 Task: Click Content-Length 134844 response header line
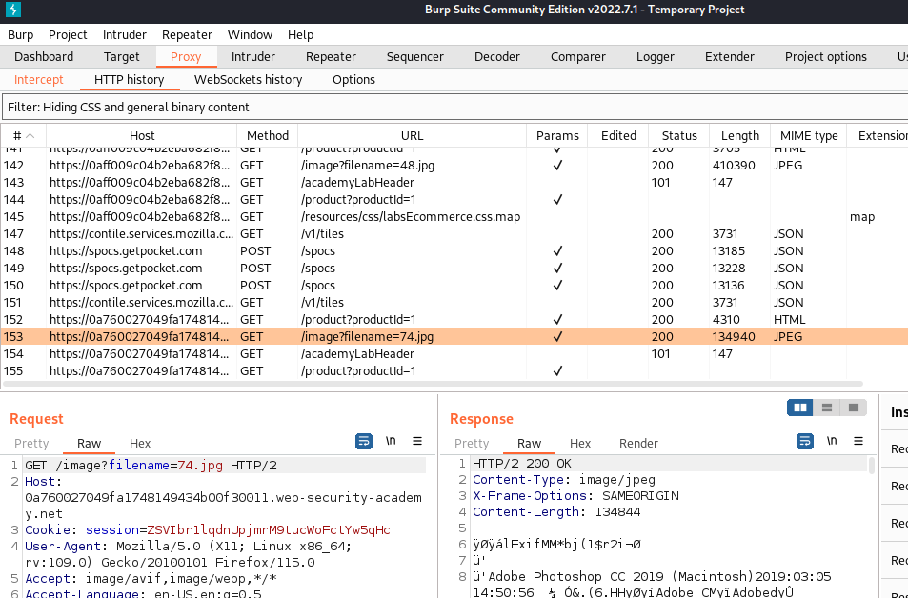pos(556,511)
